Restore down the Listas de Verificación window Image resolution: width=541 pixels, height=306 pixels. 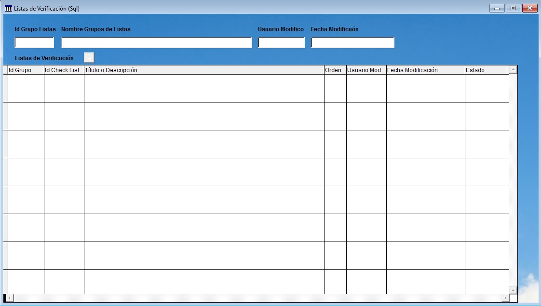[x=513, y=8]
